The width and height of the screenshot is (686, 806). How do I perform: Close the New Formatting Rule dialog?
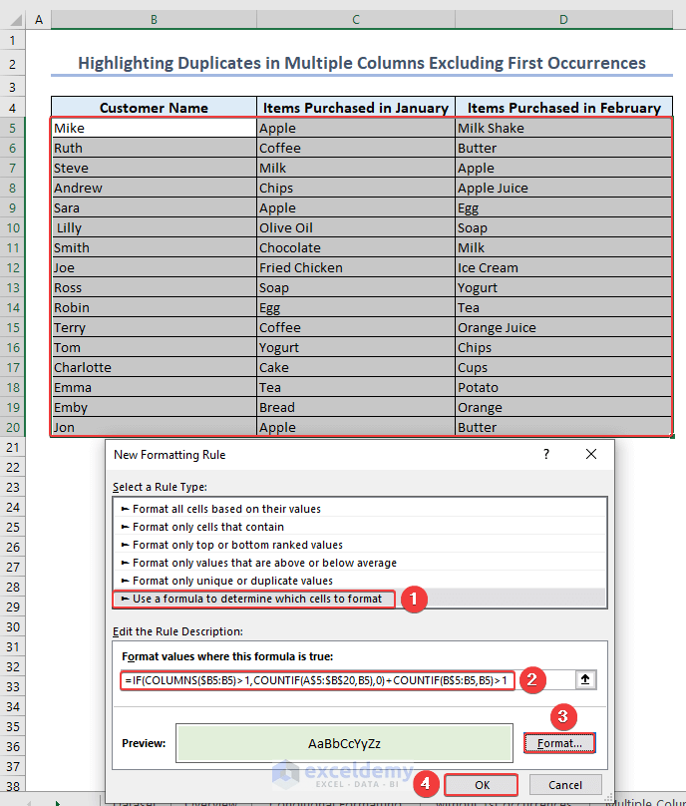click(x=591, y=454)
